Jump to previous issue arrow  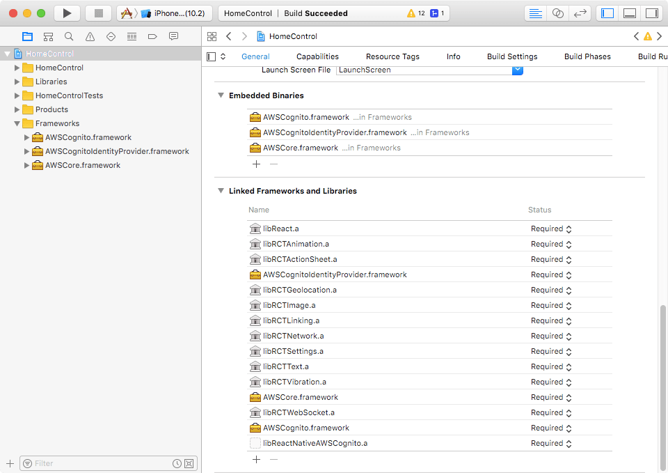pyautogui.click(x=636, y=36)
